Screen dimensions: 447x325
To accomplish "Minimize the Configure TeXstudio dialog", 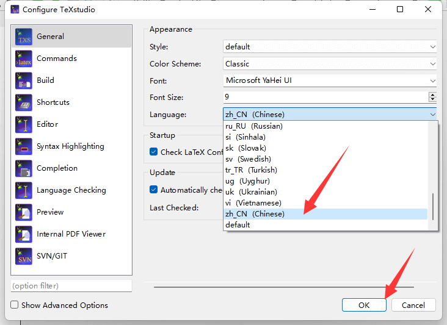I will tap(372, 9).
